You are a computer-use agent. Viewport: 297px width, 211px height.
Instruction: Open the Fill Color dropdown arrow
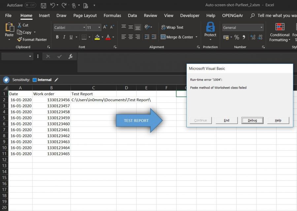102,37
